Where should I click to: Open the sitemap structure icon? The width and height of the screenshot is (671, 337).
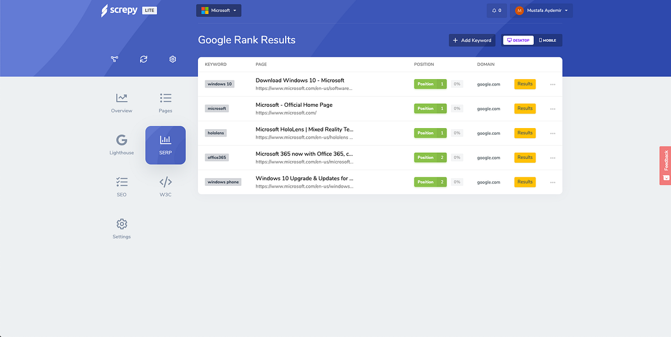(114, 60)
